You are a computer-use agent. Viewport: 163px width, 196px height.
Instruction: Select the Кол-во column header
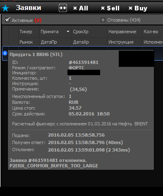click(151, 32)
